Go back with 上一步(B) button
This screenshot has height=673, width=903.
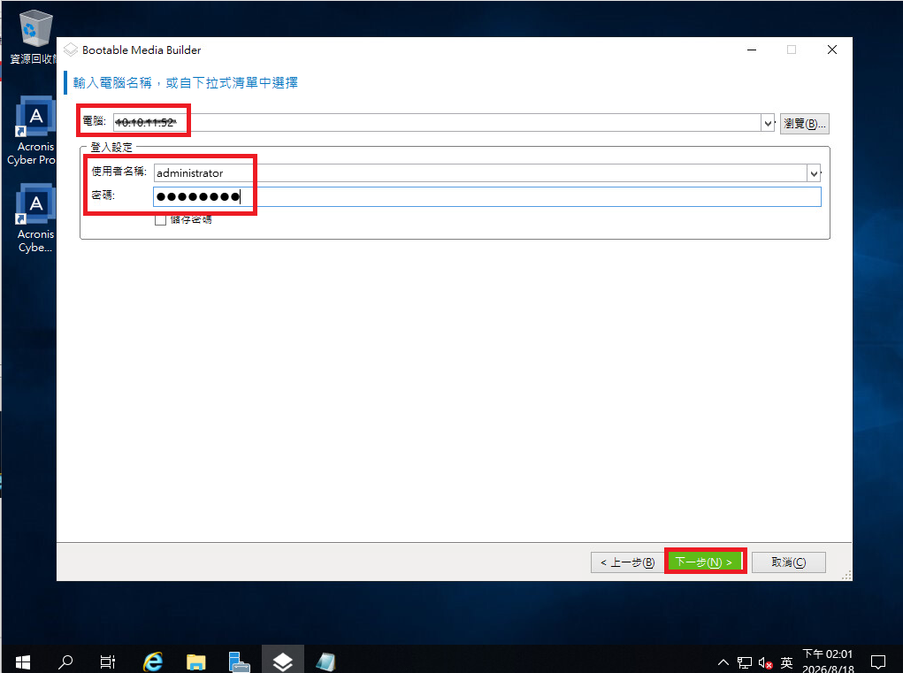coord(627,562)
